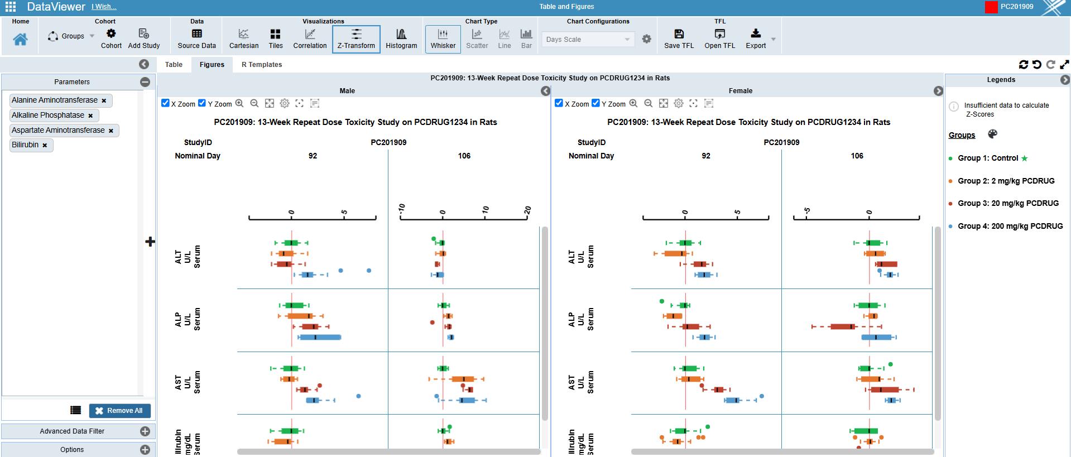Click the red PC201909 color swatch

click(991, 7)
